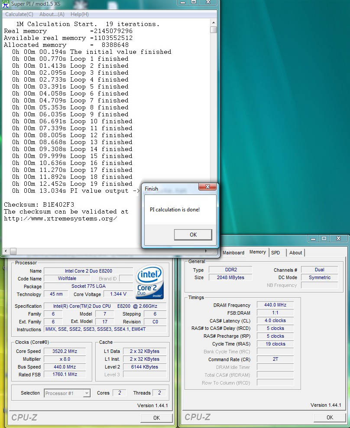The image size is (350, 428).
Task: Minimize the CPU-Z Memory window
Action: (x=313, y=239)
